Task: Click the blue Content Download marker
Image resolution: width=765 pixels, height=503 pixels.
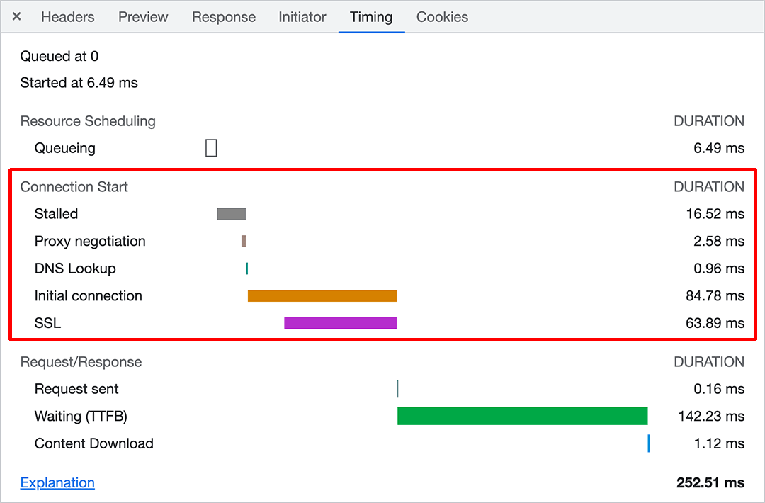Action: [649, 443]
